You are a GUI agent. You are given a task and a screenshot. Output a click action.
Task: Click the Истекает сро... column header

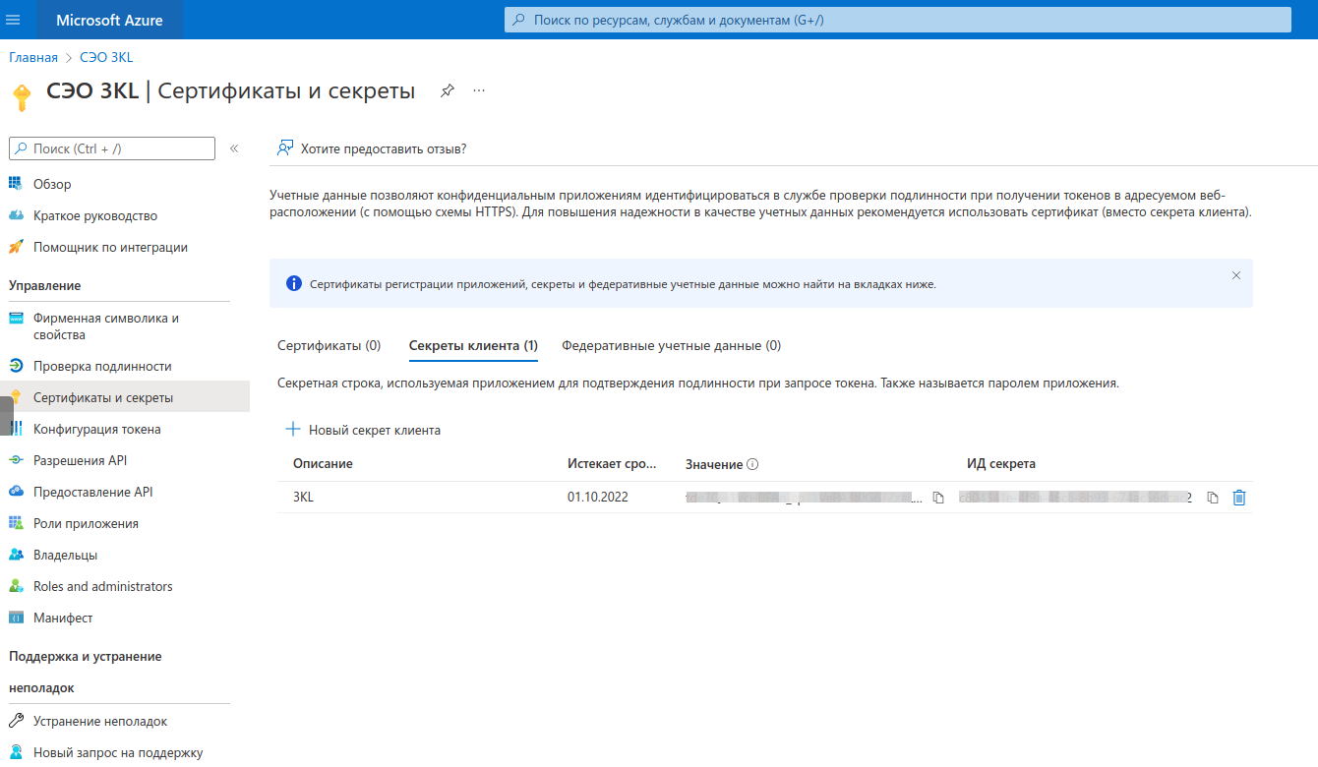tap(612, 464)
